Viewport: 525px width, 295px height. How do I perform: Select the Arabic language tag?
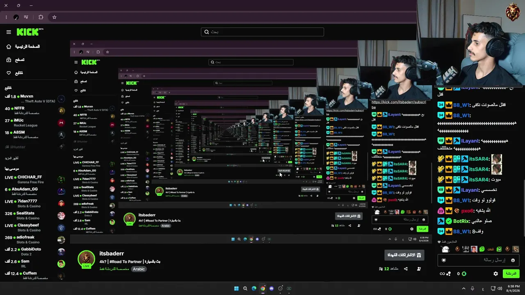[x=139, y=269]
